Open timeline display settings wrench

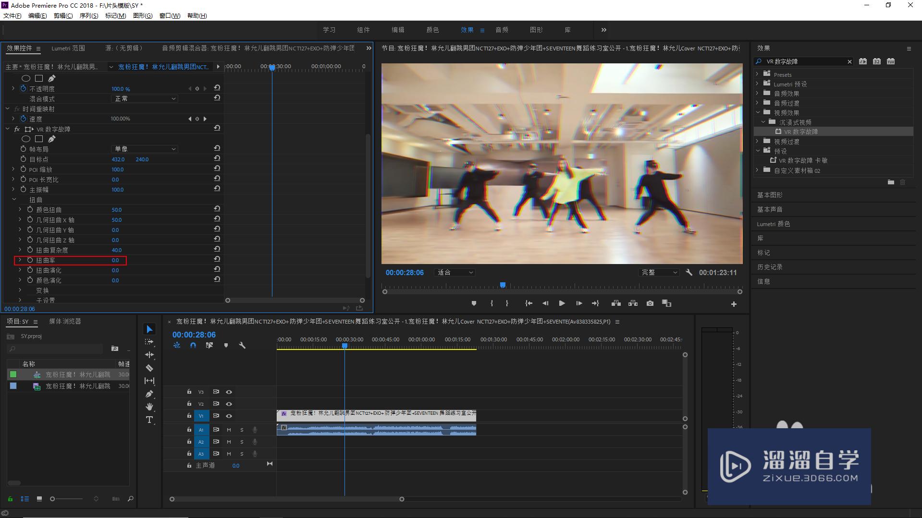pyautogui.click(x=242, y=345)
